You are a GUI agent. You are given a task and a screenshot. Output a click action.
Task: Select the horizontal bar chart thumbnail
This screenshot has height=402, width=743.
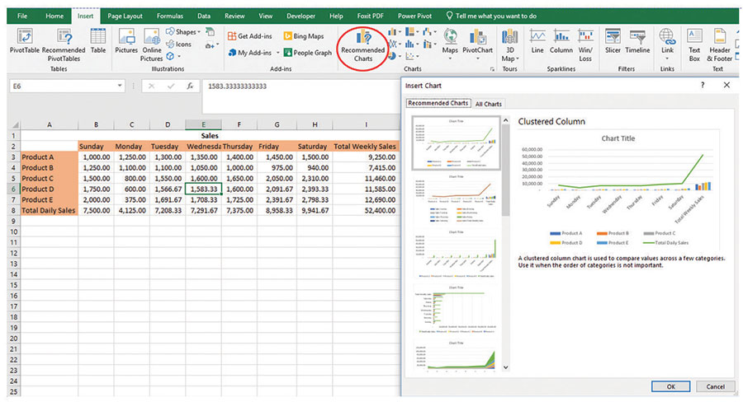(456, 310)
